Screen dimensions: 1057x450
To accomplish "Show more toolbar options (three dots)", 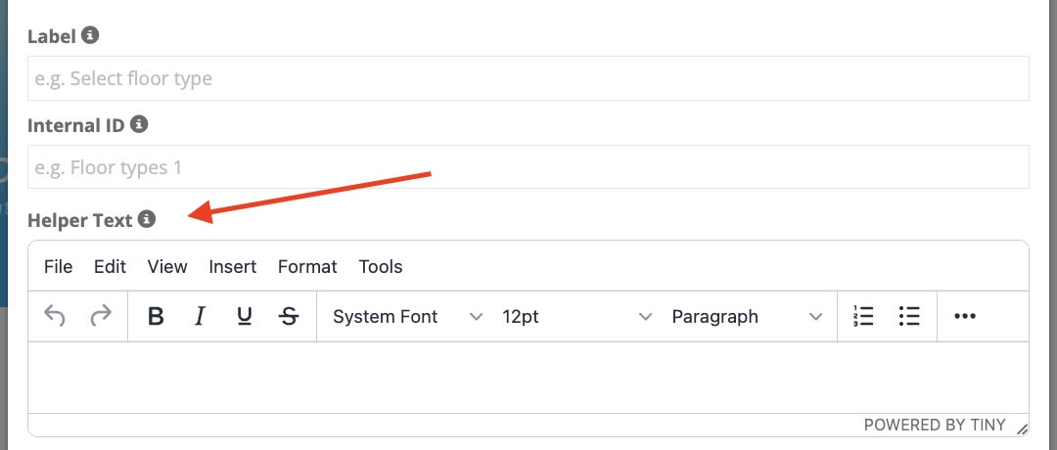I will tap(965, 317).
